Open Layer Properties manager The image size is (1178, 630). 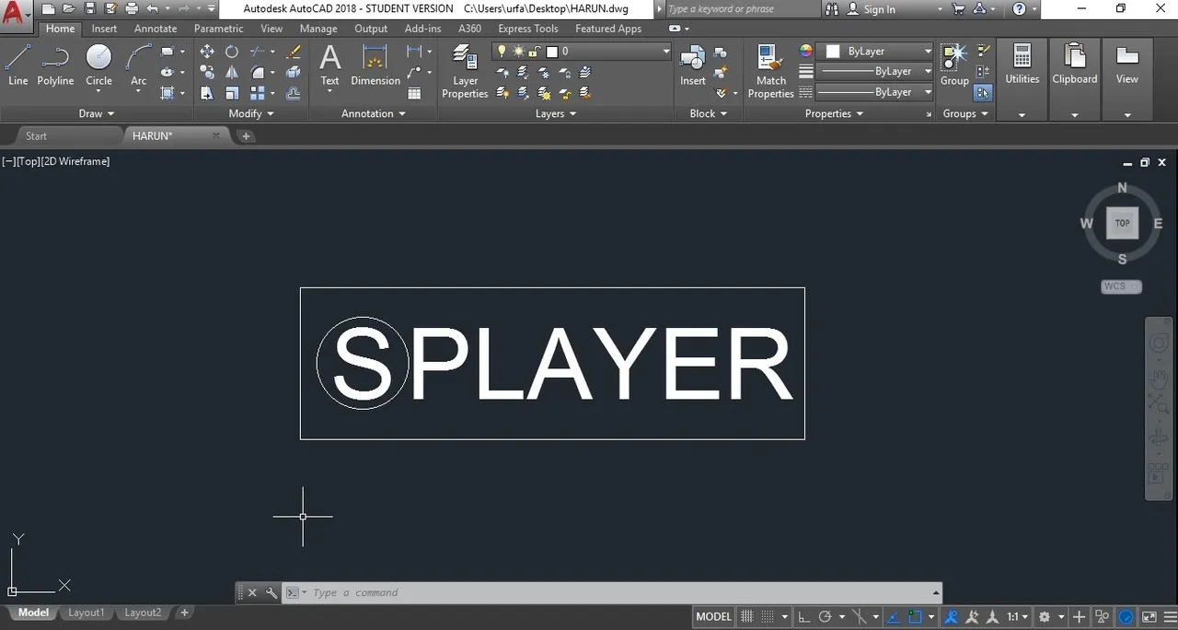[x=465, y=72]
